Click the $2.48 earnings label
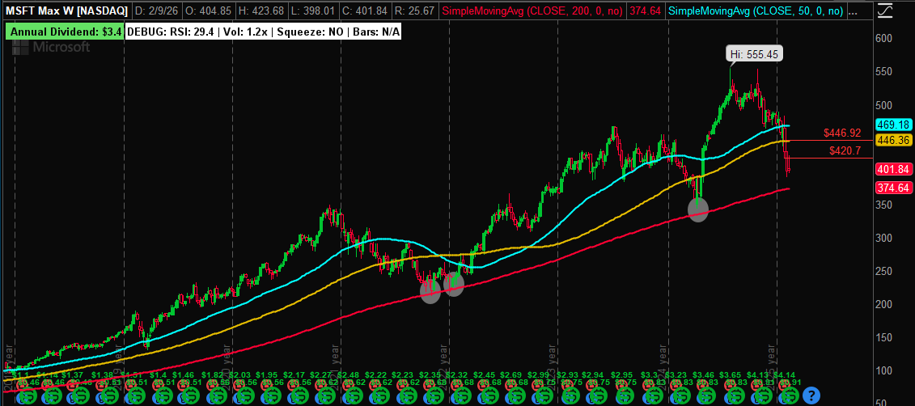This screenshot has height=406, width=915. (x=349, y=374)
